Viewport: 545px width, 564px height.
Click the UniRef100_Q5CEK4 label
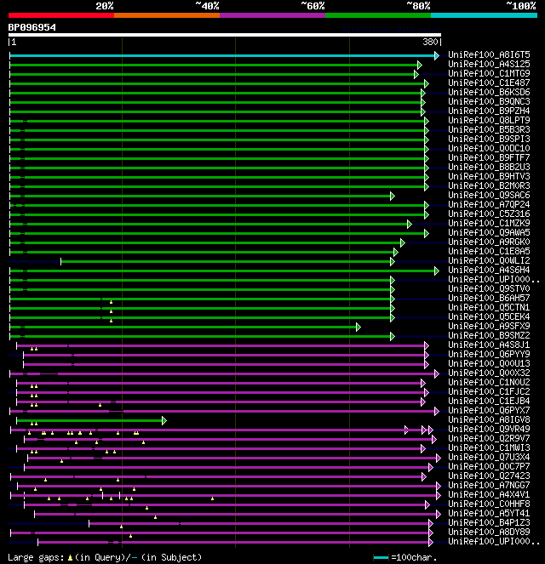point(489,316)
